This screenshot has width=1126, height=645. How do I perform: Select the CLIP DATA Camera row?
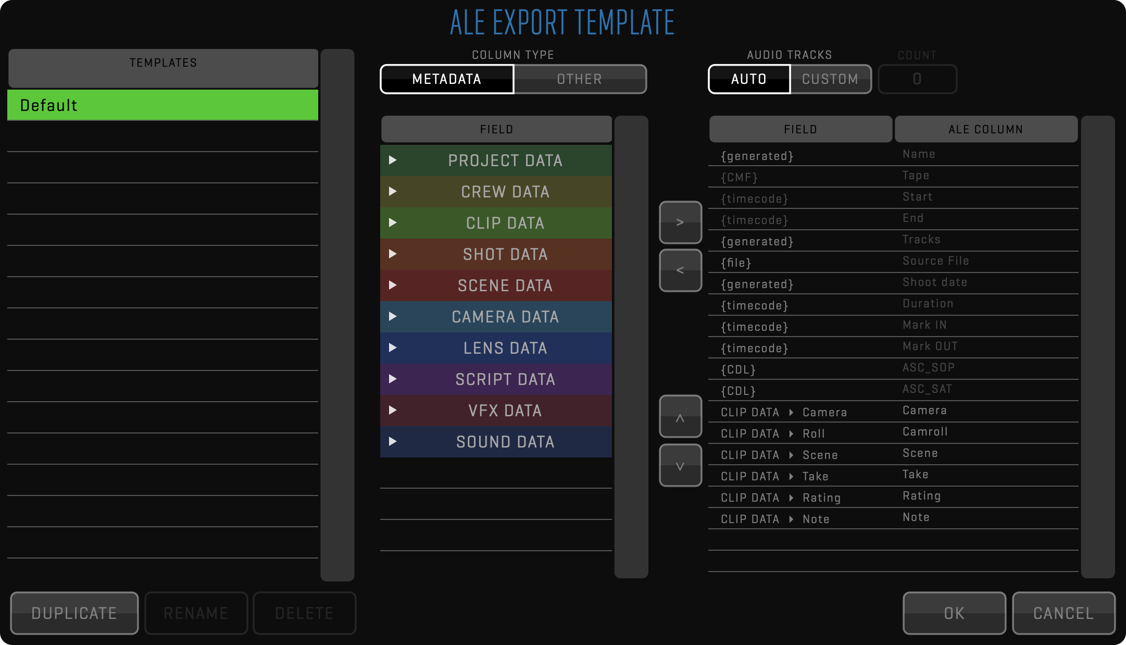893,412
